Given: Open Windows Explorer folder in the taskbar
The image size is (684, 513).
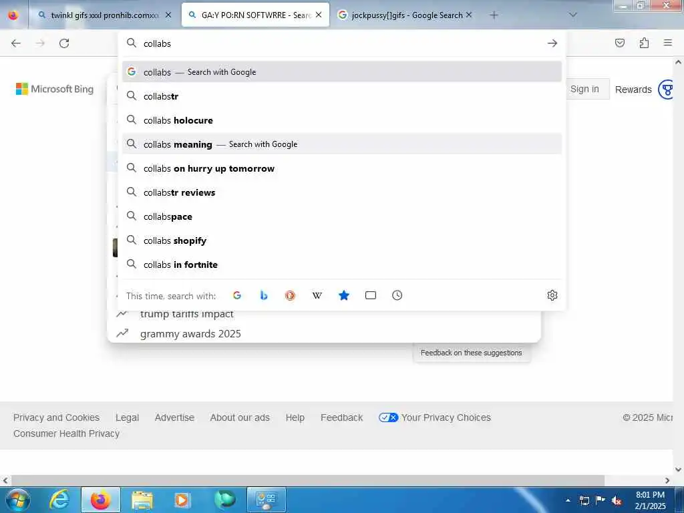Looking at the screenshot, I should tap(142, 500).
